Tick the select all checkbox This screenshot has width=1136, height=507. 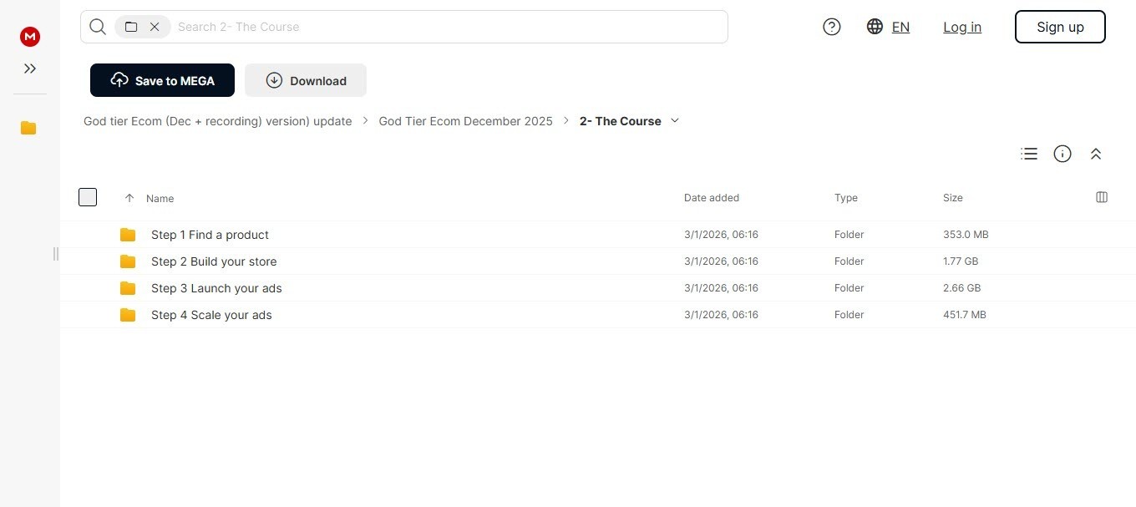click(88, 197)
